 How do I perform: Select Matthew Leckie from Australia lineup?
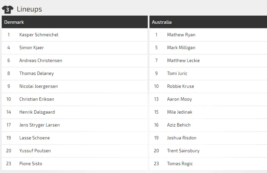pyautogui.click(x=183, y=60)
